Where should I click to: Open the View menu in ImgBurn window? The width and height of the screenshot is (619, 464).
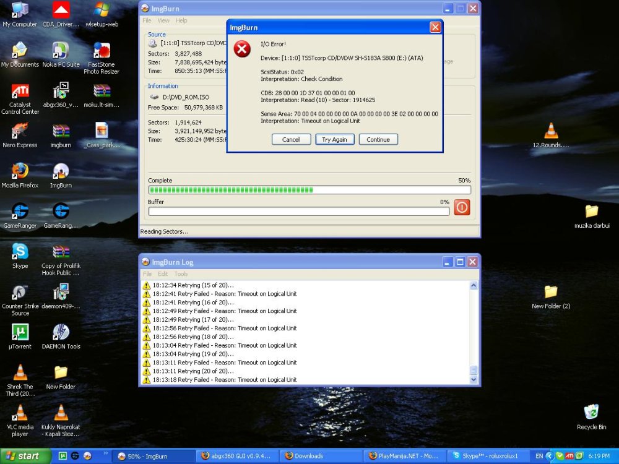coord(163,20)
